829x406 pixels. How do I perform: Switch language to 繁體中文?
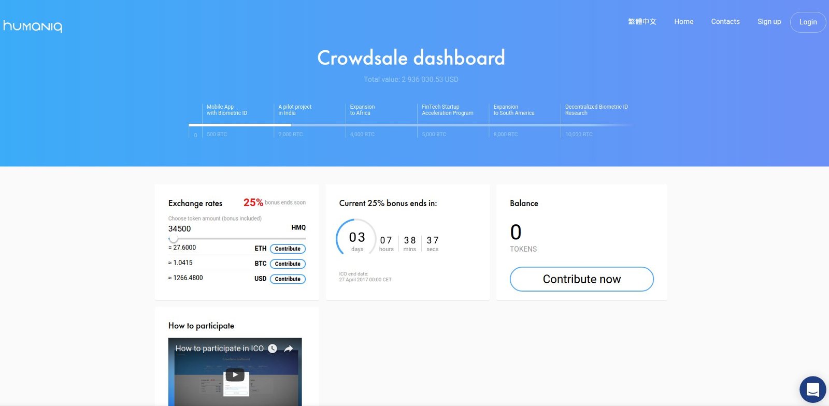pyautogui.click(x=642, y=22)
